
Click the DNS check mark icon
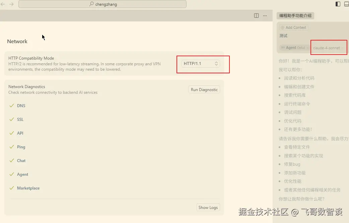click(12, 106)
